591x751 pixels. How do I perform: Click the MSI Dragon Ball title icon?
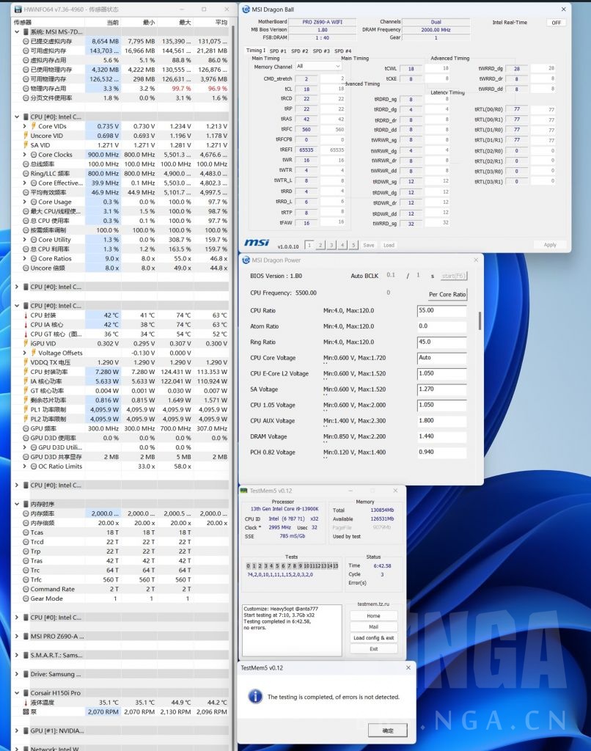246,8
